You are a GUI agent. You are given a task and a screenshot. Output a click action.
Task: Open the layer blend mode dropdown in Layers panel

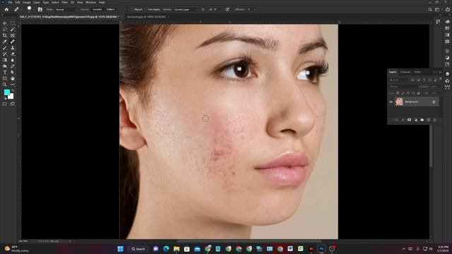[x=403, y=87]
